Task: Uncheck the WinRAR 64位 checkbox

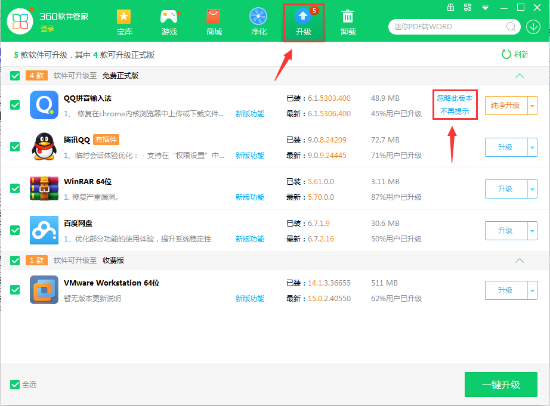Action: (15, 188)
